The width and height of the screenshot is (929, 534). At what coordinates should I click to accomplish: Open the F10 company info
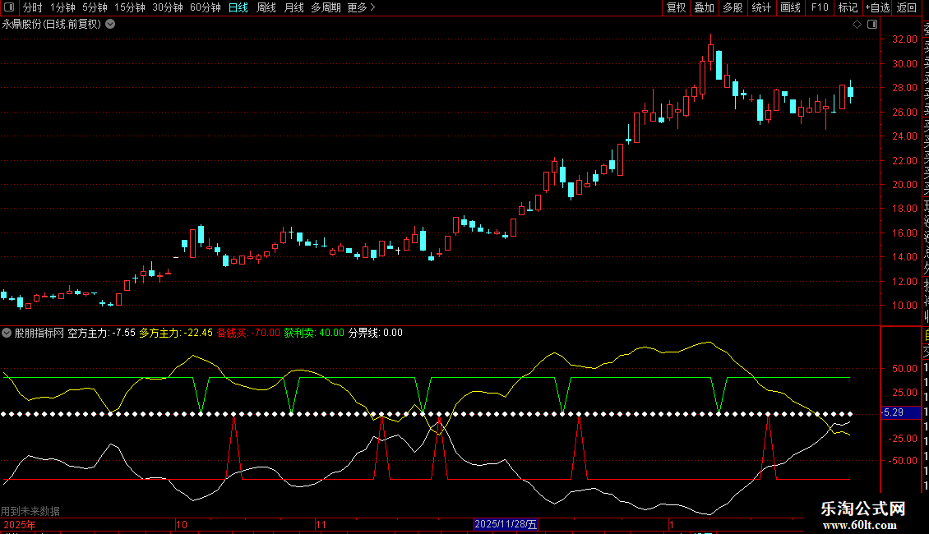(x=820, y=7)
